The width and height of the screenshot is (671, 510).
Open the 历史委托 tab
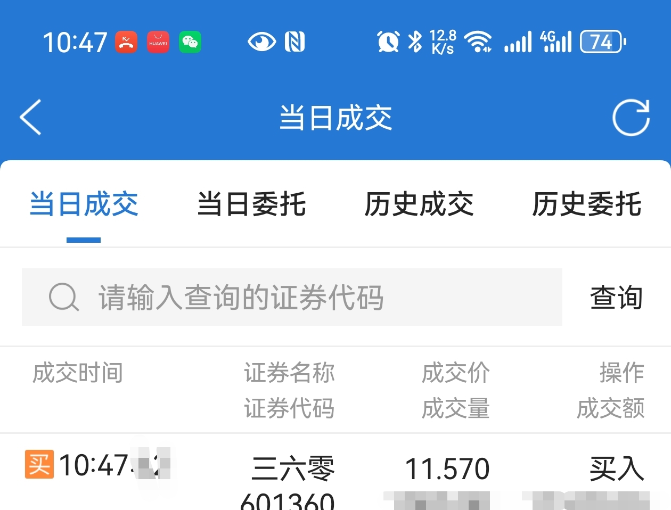[x=587, y=204]
